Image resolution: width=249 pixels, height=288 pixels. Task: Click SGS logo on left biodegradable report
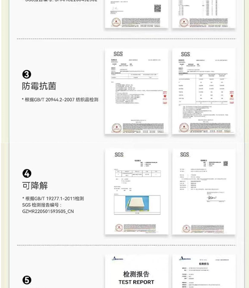pyautogui.click(x=119, y=155)
